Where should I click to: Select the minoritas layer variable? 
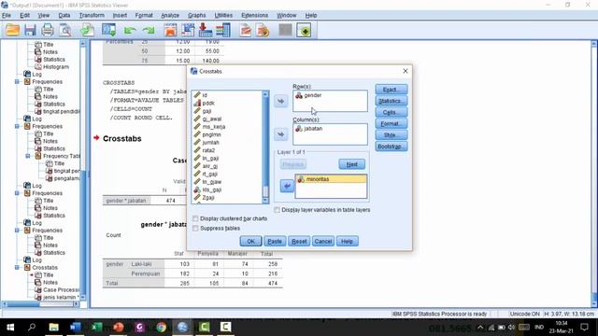click(x=331, y=178)
